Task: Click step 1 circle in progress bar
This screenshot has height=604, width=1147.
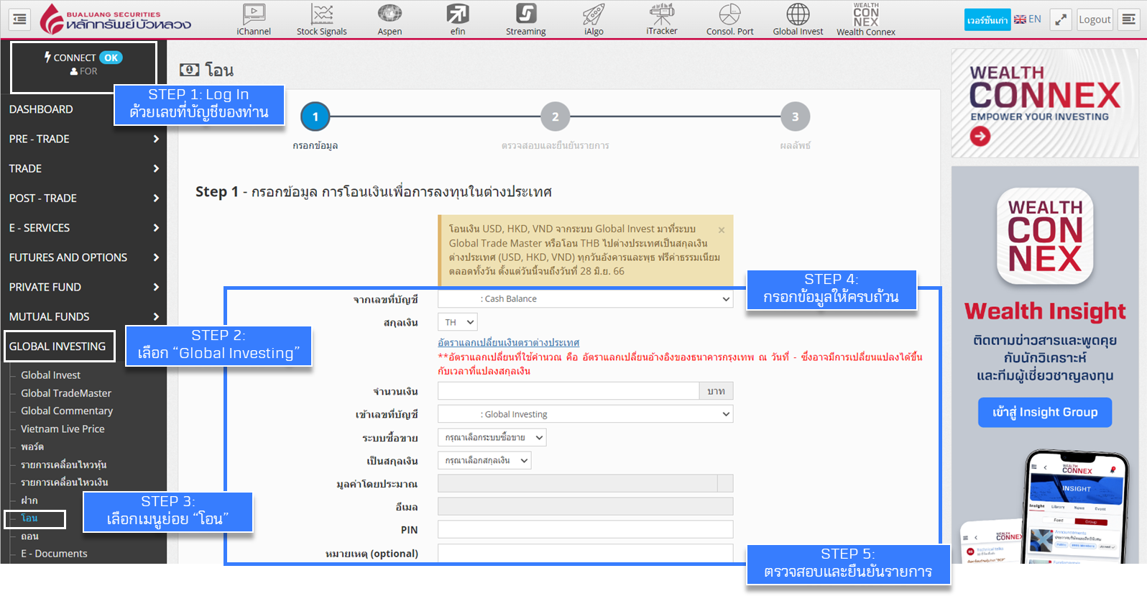Action: click(315, 116)
